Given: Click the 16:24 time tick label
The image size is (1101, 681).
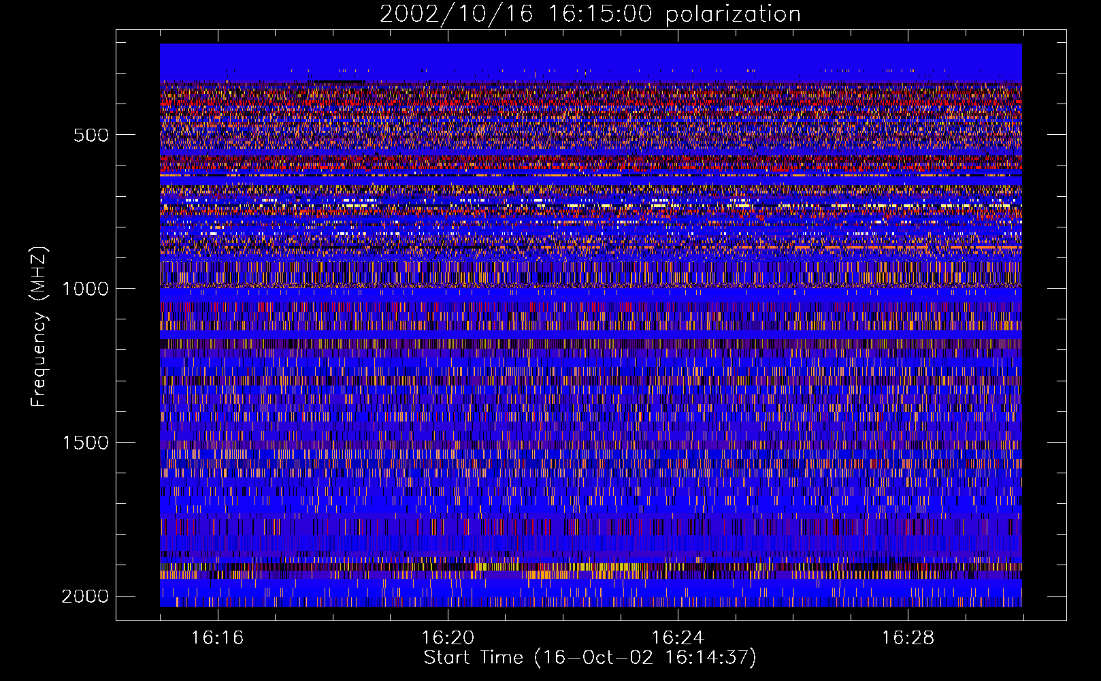Looking at the screenshot, I should point(678,637).
